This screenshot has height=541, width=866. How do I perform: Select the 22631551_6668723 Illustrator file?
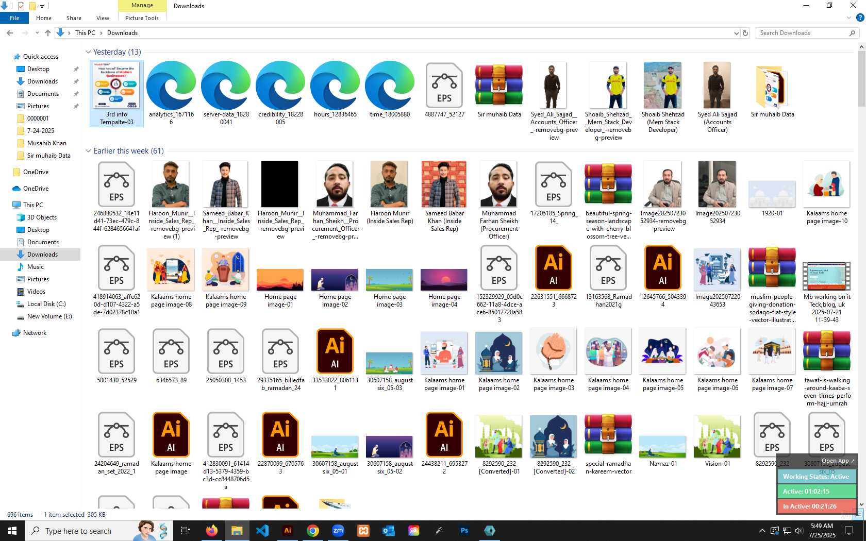[554, 268]
